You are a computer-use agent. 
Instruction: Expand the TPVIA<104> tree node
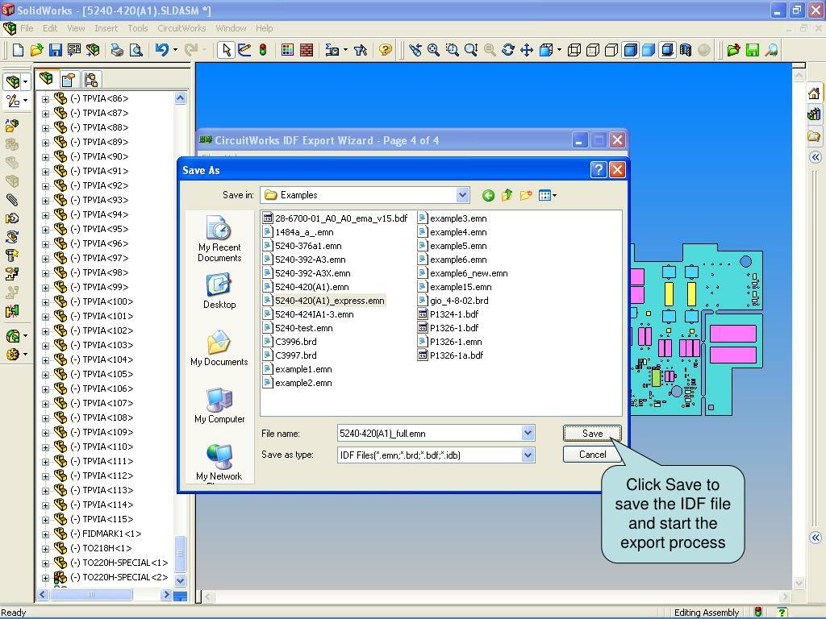(45, 360)
